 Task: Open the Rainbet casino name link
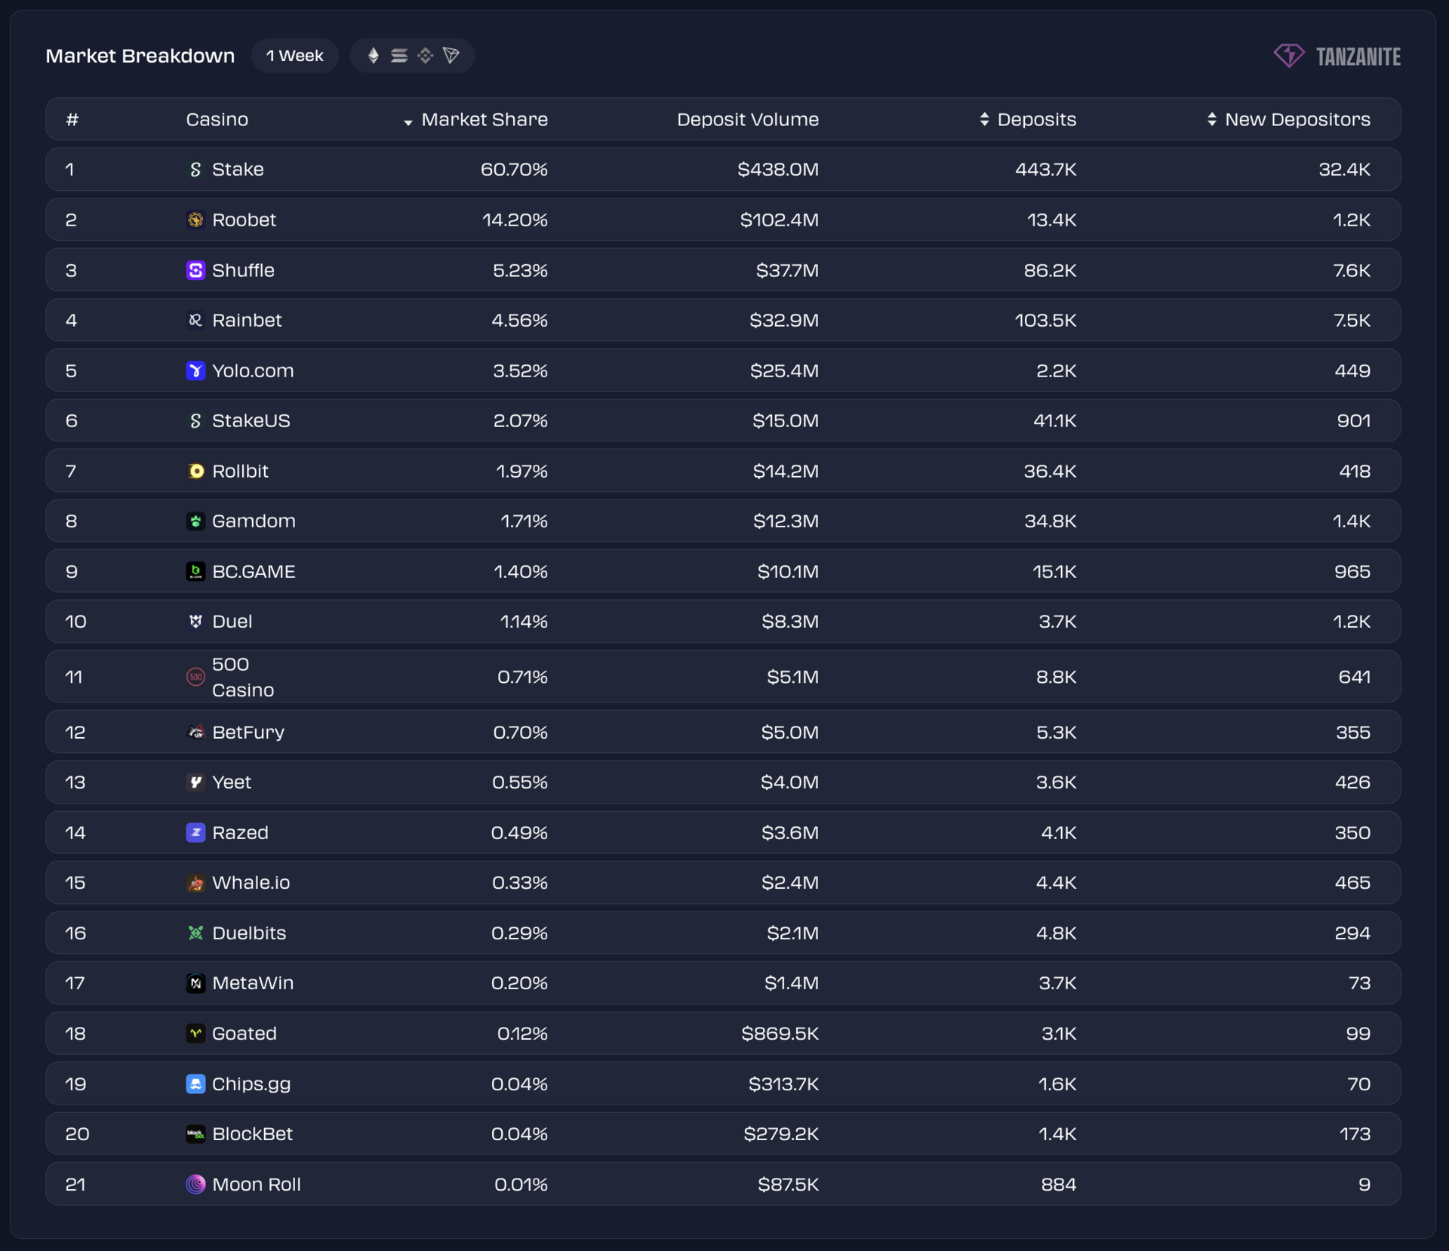pos(247,320)
